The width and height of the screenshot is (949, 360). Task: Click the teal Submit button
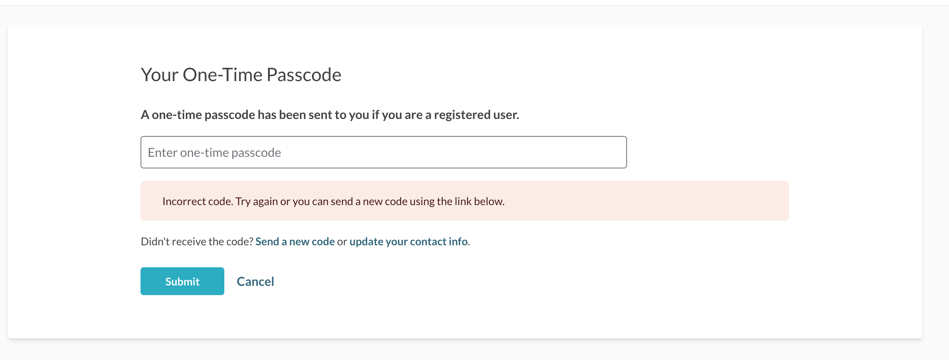coord(182,281)
